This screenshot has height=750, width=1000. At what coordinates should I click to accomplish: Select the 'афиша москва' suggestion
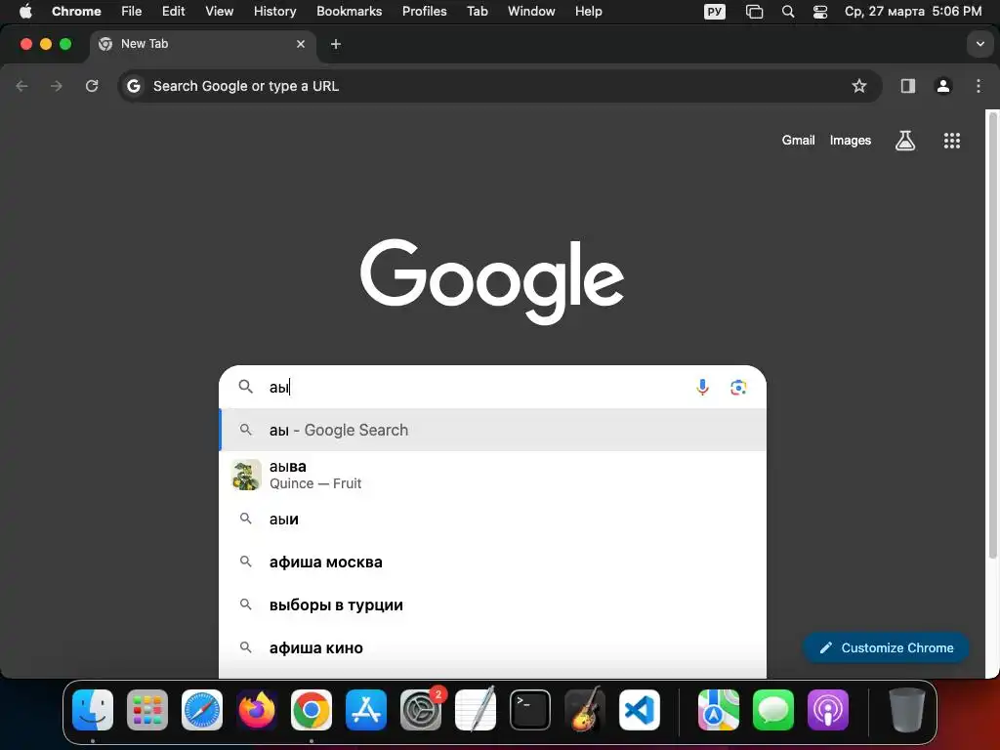pos(492,562)
